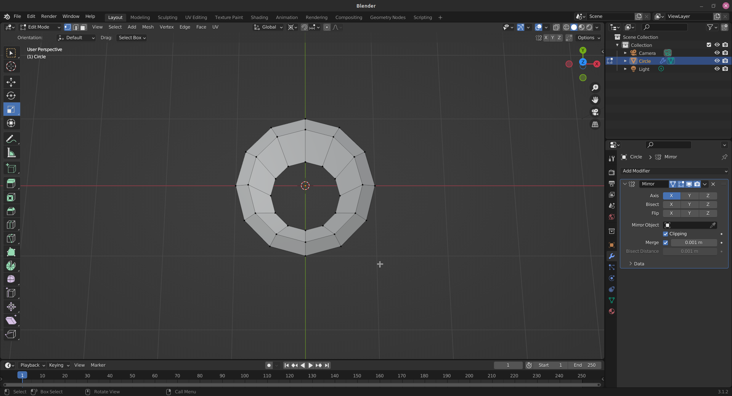This screenshot has height=396, width=732.
Task: Open the Object Data properties tab
Action: point(612,300)
